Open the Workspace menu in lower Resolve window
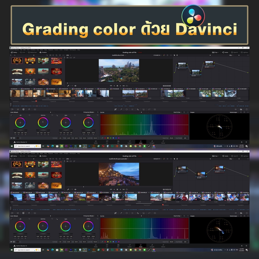Screen dimensions: 259x259 pos(73,154)
